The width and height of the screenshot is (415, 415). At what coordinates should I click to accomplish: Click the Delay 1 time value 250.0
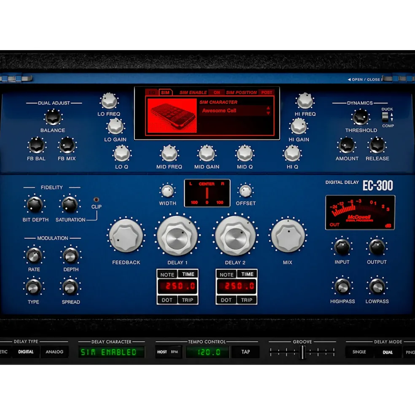pos(178,286)
